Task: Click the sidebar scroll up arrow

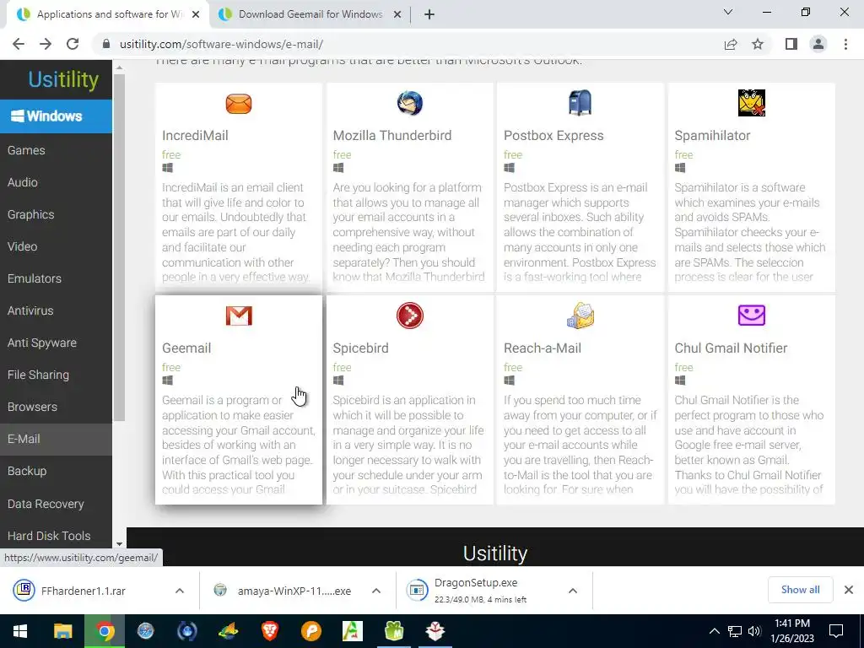Action: [x=119, y=67]
